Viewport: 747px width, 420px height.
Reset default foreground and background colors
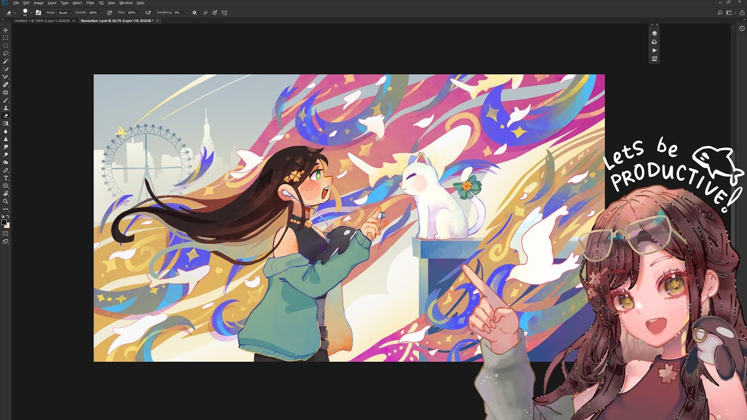click(x=3, y=216)
